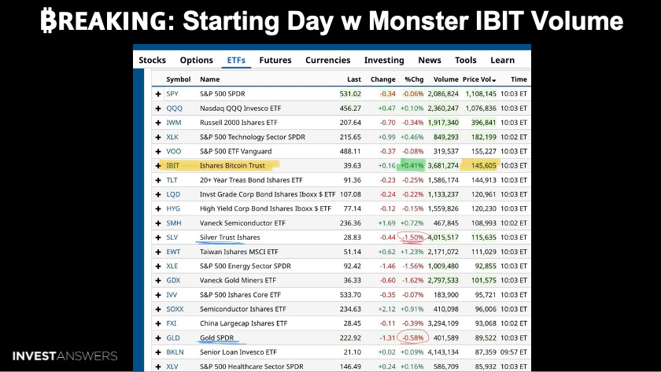The height and width of the screenshot is (372, 661).
Task: Click the plus icon beside XLV
Action: (x=158, y=366)
